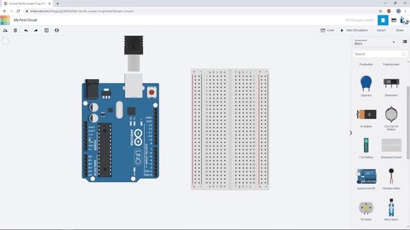This screenshot has height=230, width=410.
Task: Click the Arduino power jack
Action: pos(92,89)
